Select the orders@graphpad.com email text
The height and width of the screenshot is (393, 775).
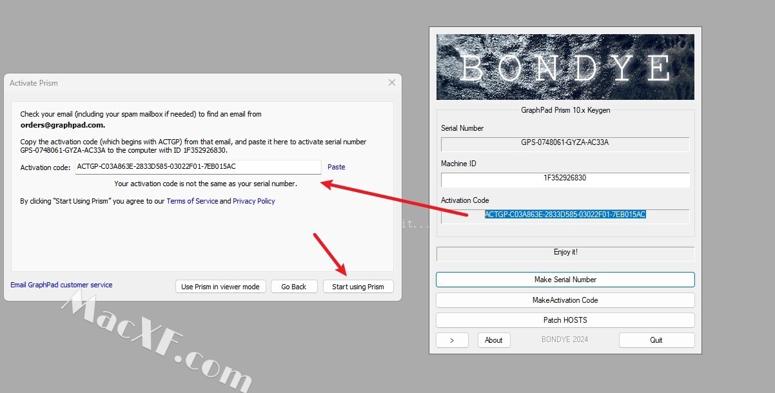[x=63, y=125]
